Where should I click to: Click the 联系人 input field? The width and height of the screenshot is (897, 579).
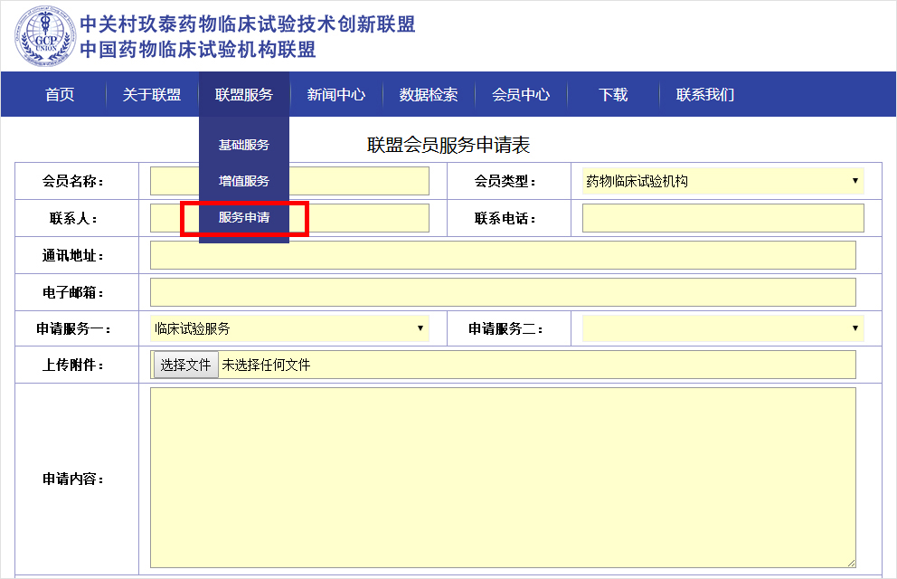[x=289, y=218]
